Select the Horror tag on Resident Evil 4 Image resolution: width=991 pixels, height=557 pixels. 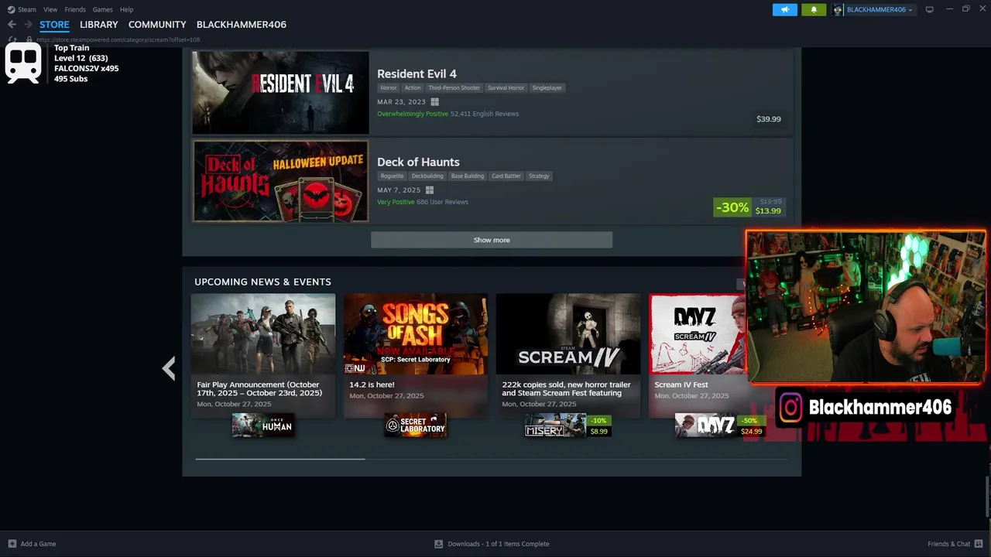(x=389, y=87)
